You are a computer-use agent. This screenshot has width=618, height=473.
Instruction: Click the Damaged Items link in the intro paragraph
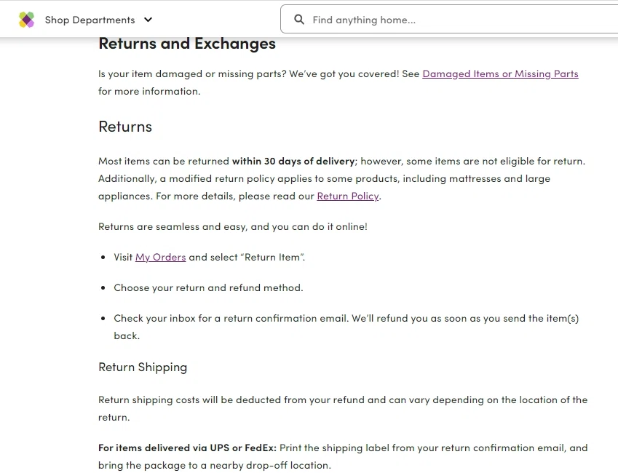[x=500, y=73]
